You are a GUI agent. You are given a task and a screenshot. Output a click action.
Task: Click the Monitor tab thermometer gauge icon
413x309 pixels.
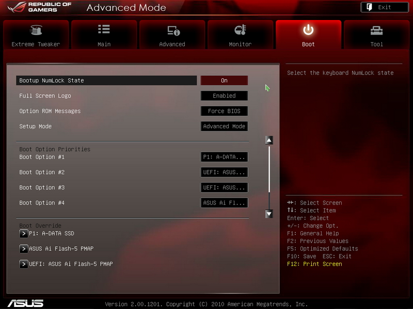[x=240, y=30]
